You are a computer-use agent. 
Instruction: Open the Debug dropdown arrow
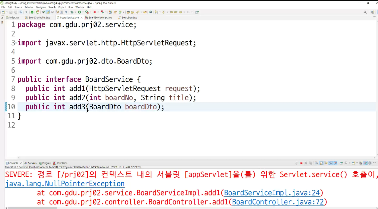pyautogui.click(x=75, y=12)
